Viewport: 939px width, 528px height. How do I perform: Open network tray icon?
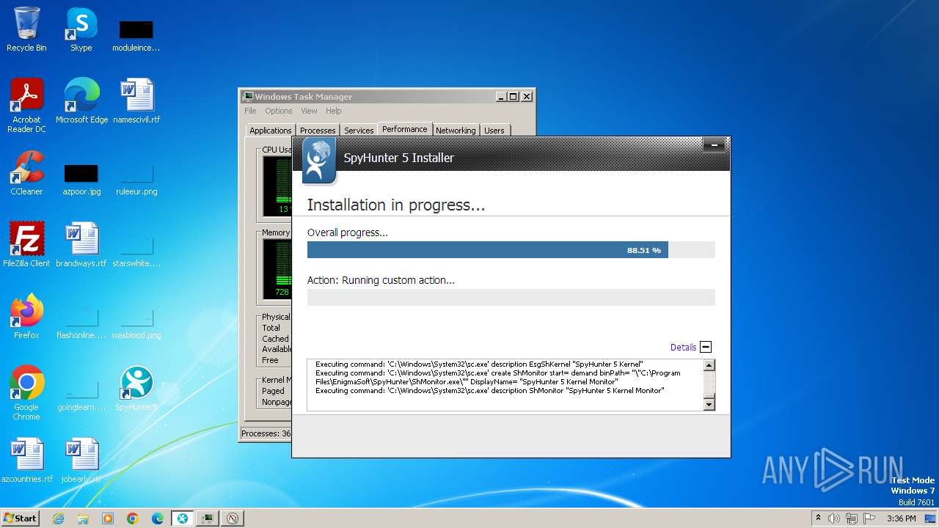pos(851,518)
